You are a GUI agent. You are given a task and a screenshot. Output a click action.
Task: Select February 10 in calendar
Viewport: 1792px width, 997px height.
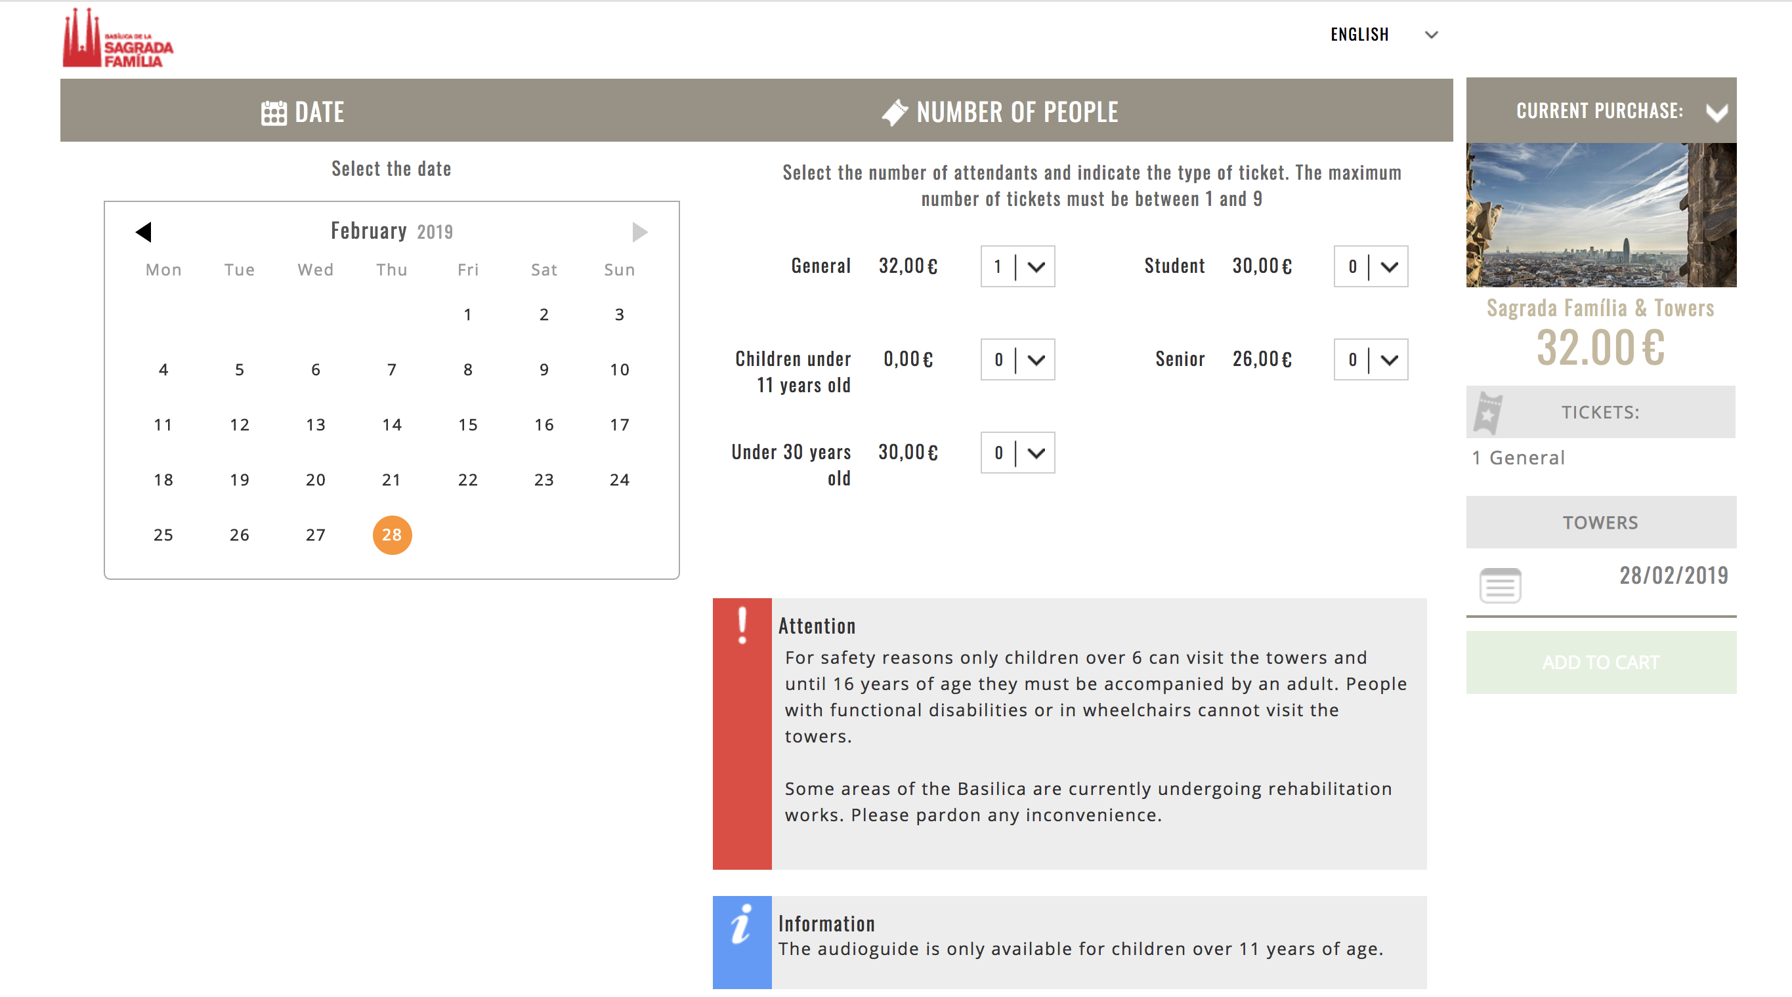619,369
